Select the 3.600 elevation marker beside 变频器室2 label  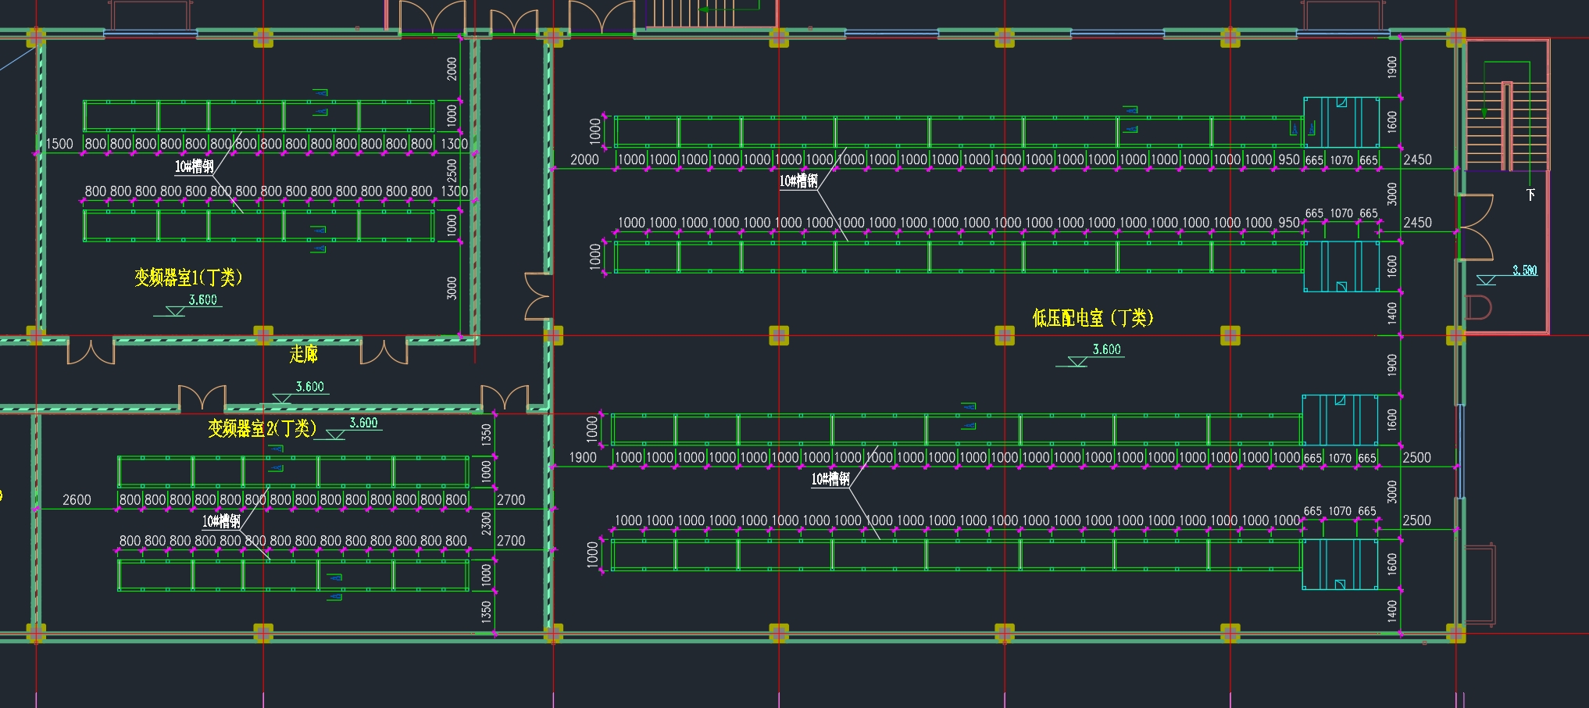pos(363,423)
